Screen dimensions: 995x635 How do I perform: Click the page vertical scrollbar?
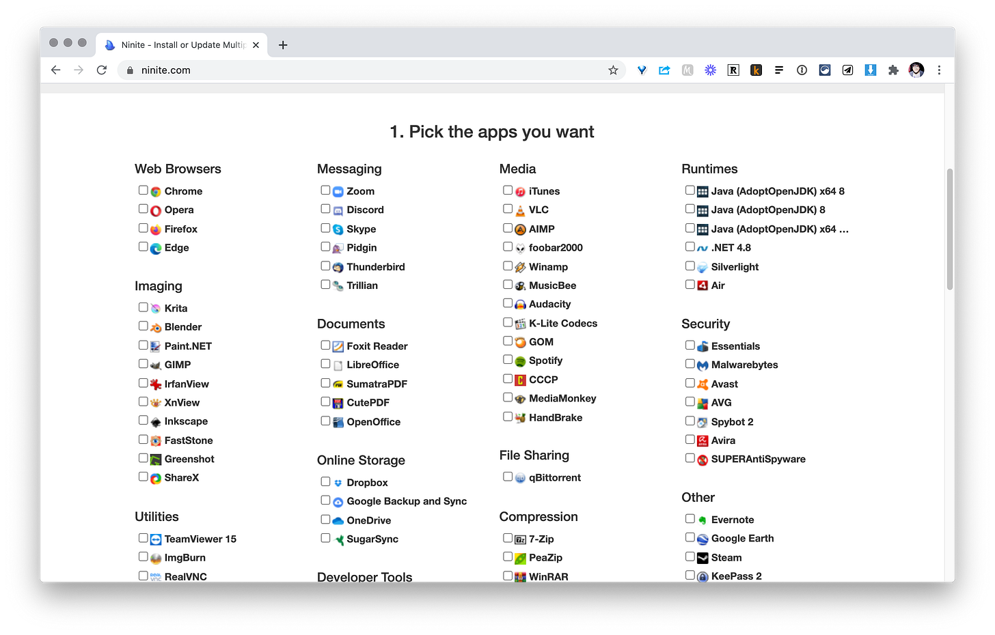pos(950,229)
